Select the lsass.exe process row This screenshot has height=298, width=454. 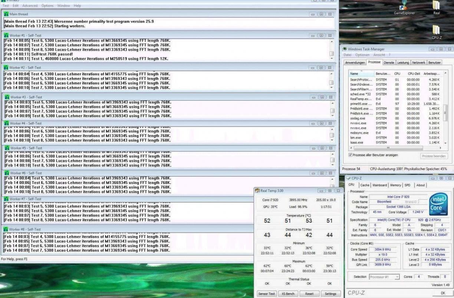396,143
